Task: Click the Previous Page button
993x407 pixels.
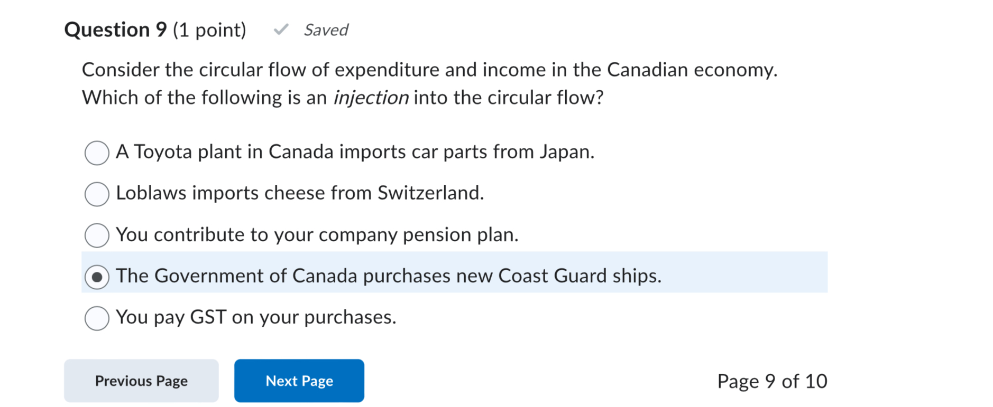Action: tap(141, 381)
